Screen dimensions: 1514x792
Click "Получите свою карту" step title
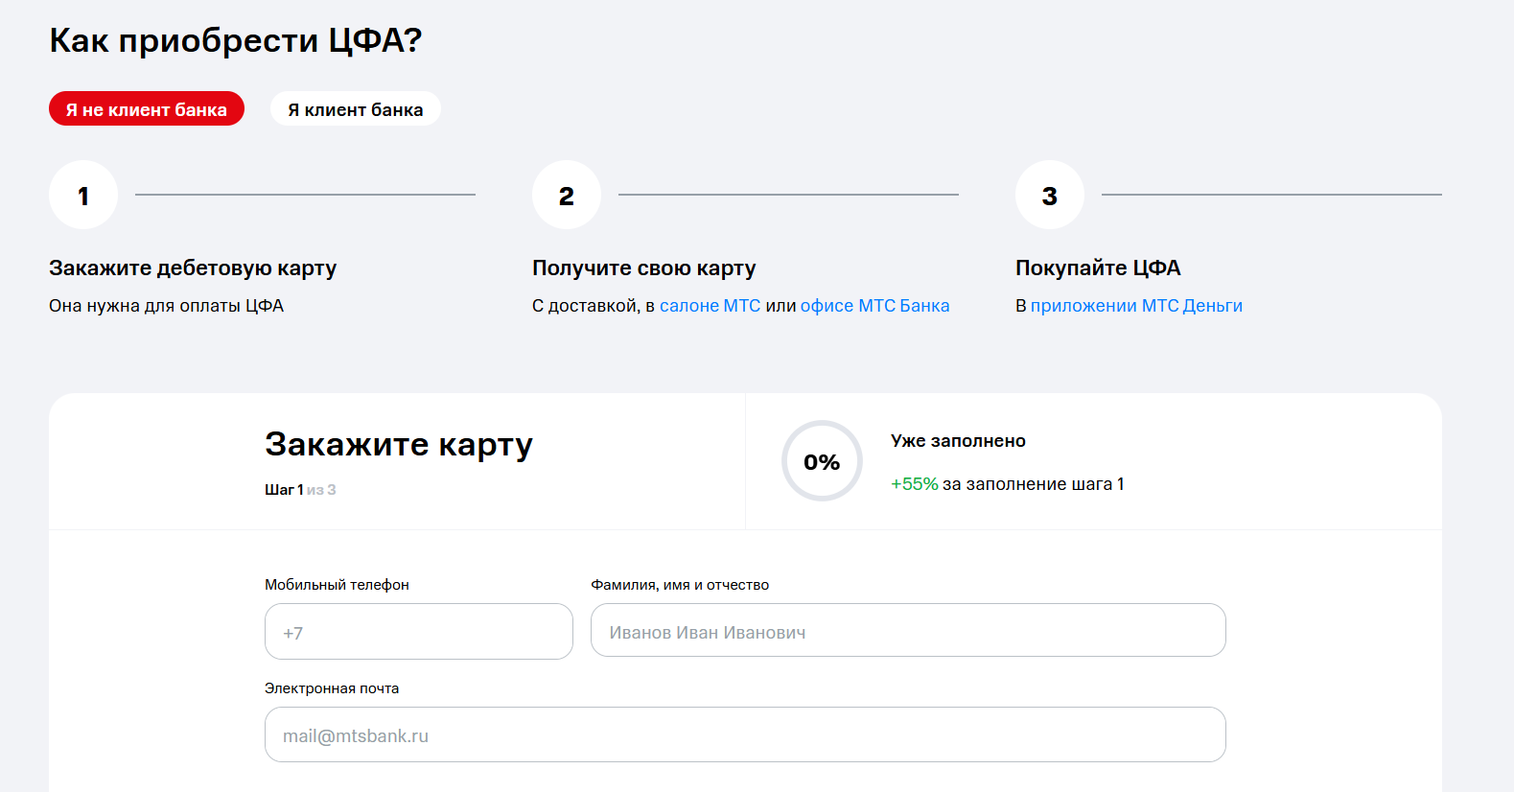(644, 268)
